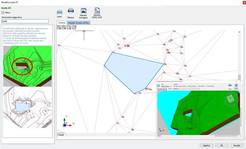Select the first Visualizza radio option in inset

pyautogui.click(x=175, y=86)
